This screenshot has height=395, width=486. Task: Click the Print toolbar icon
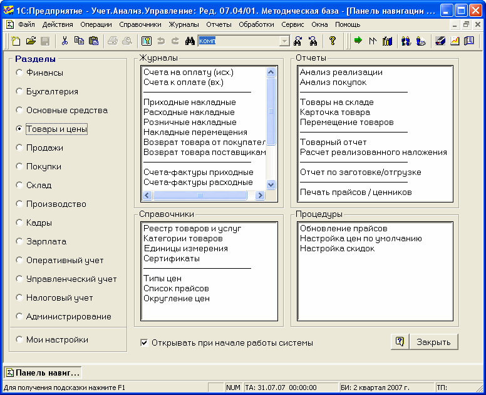[113, 41]
